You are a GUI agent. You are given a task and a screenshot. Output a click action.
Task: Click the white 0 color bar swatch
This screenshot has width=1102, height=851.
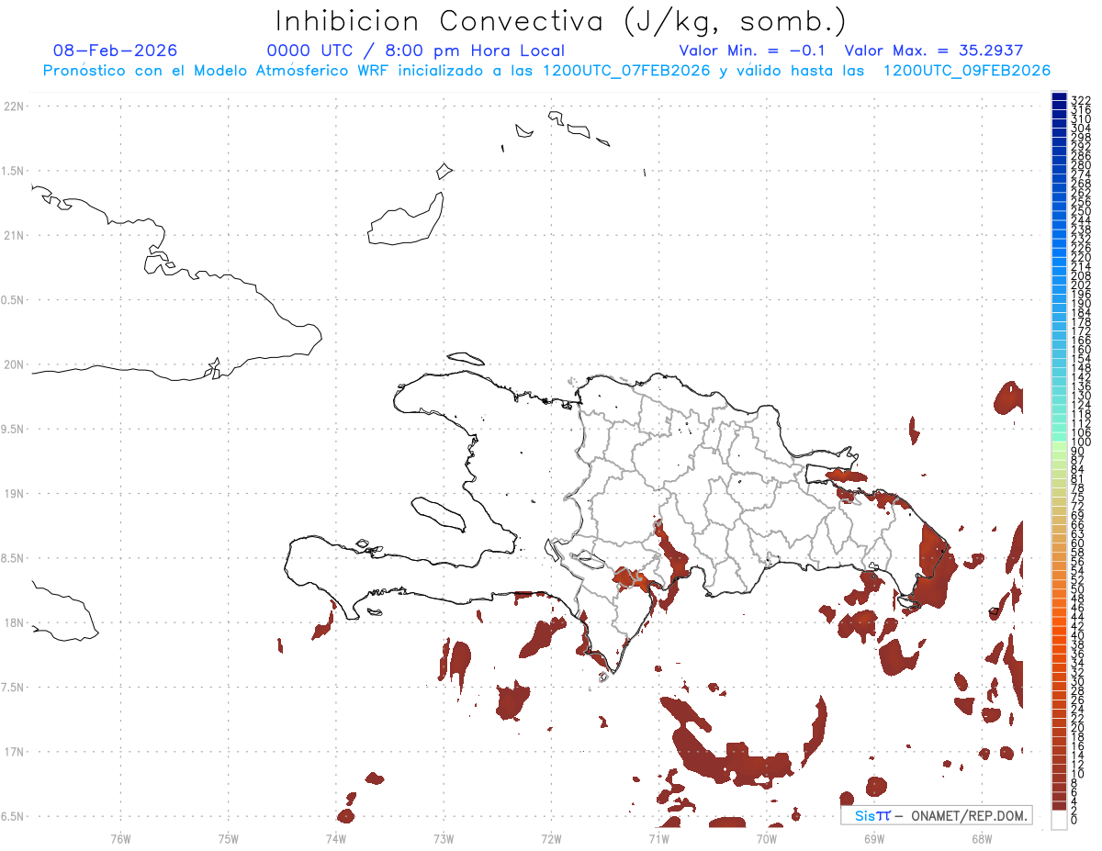pos(1059,820)
